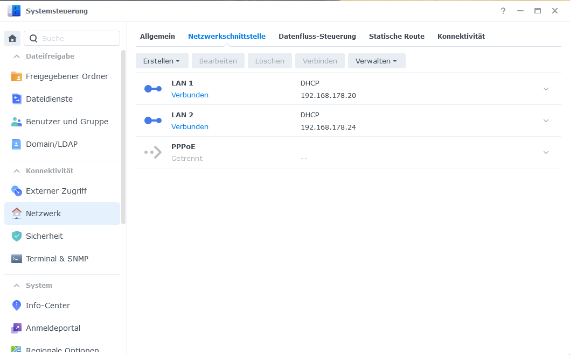
Task: Click the Domain/LDAP icon
Action: point(16,144)
